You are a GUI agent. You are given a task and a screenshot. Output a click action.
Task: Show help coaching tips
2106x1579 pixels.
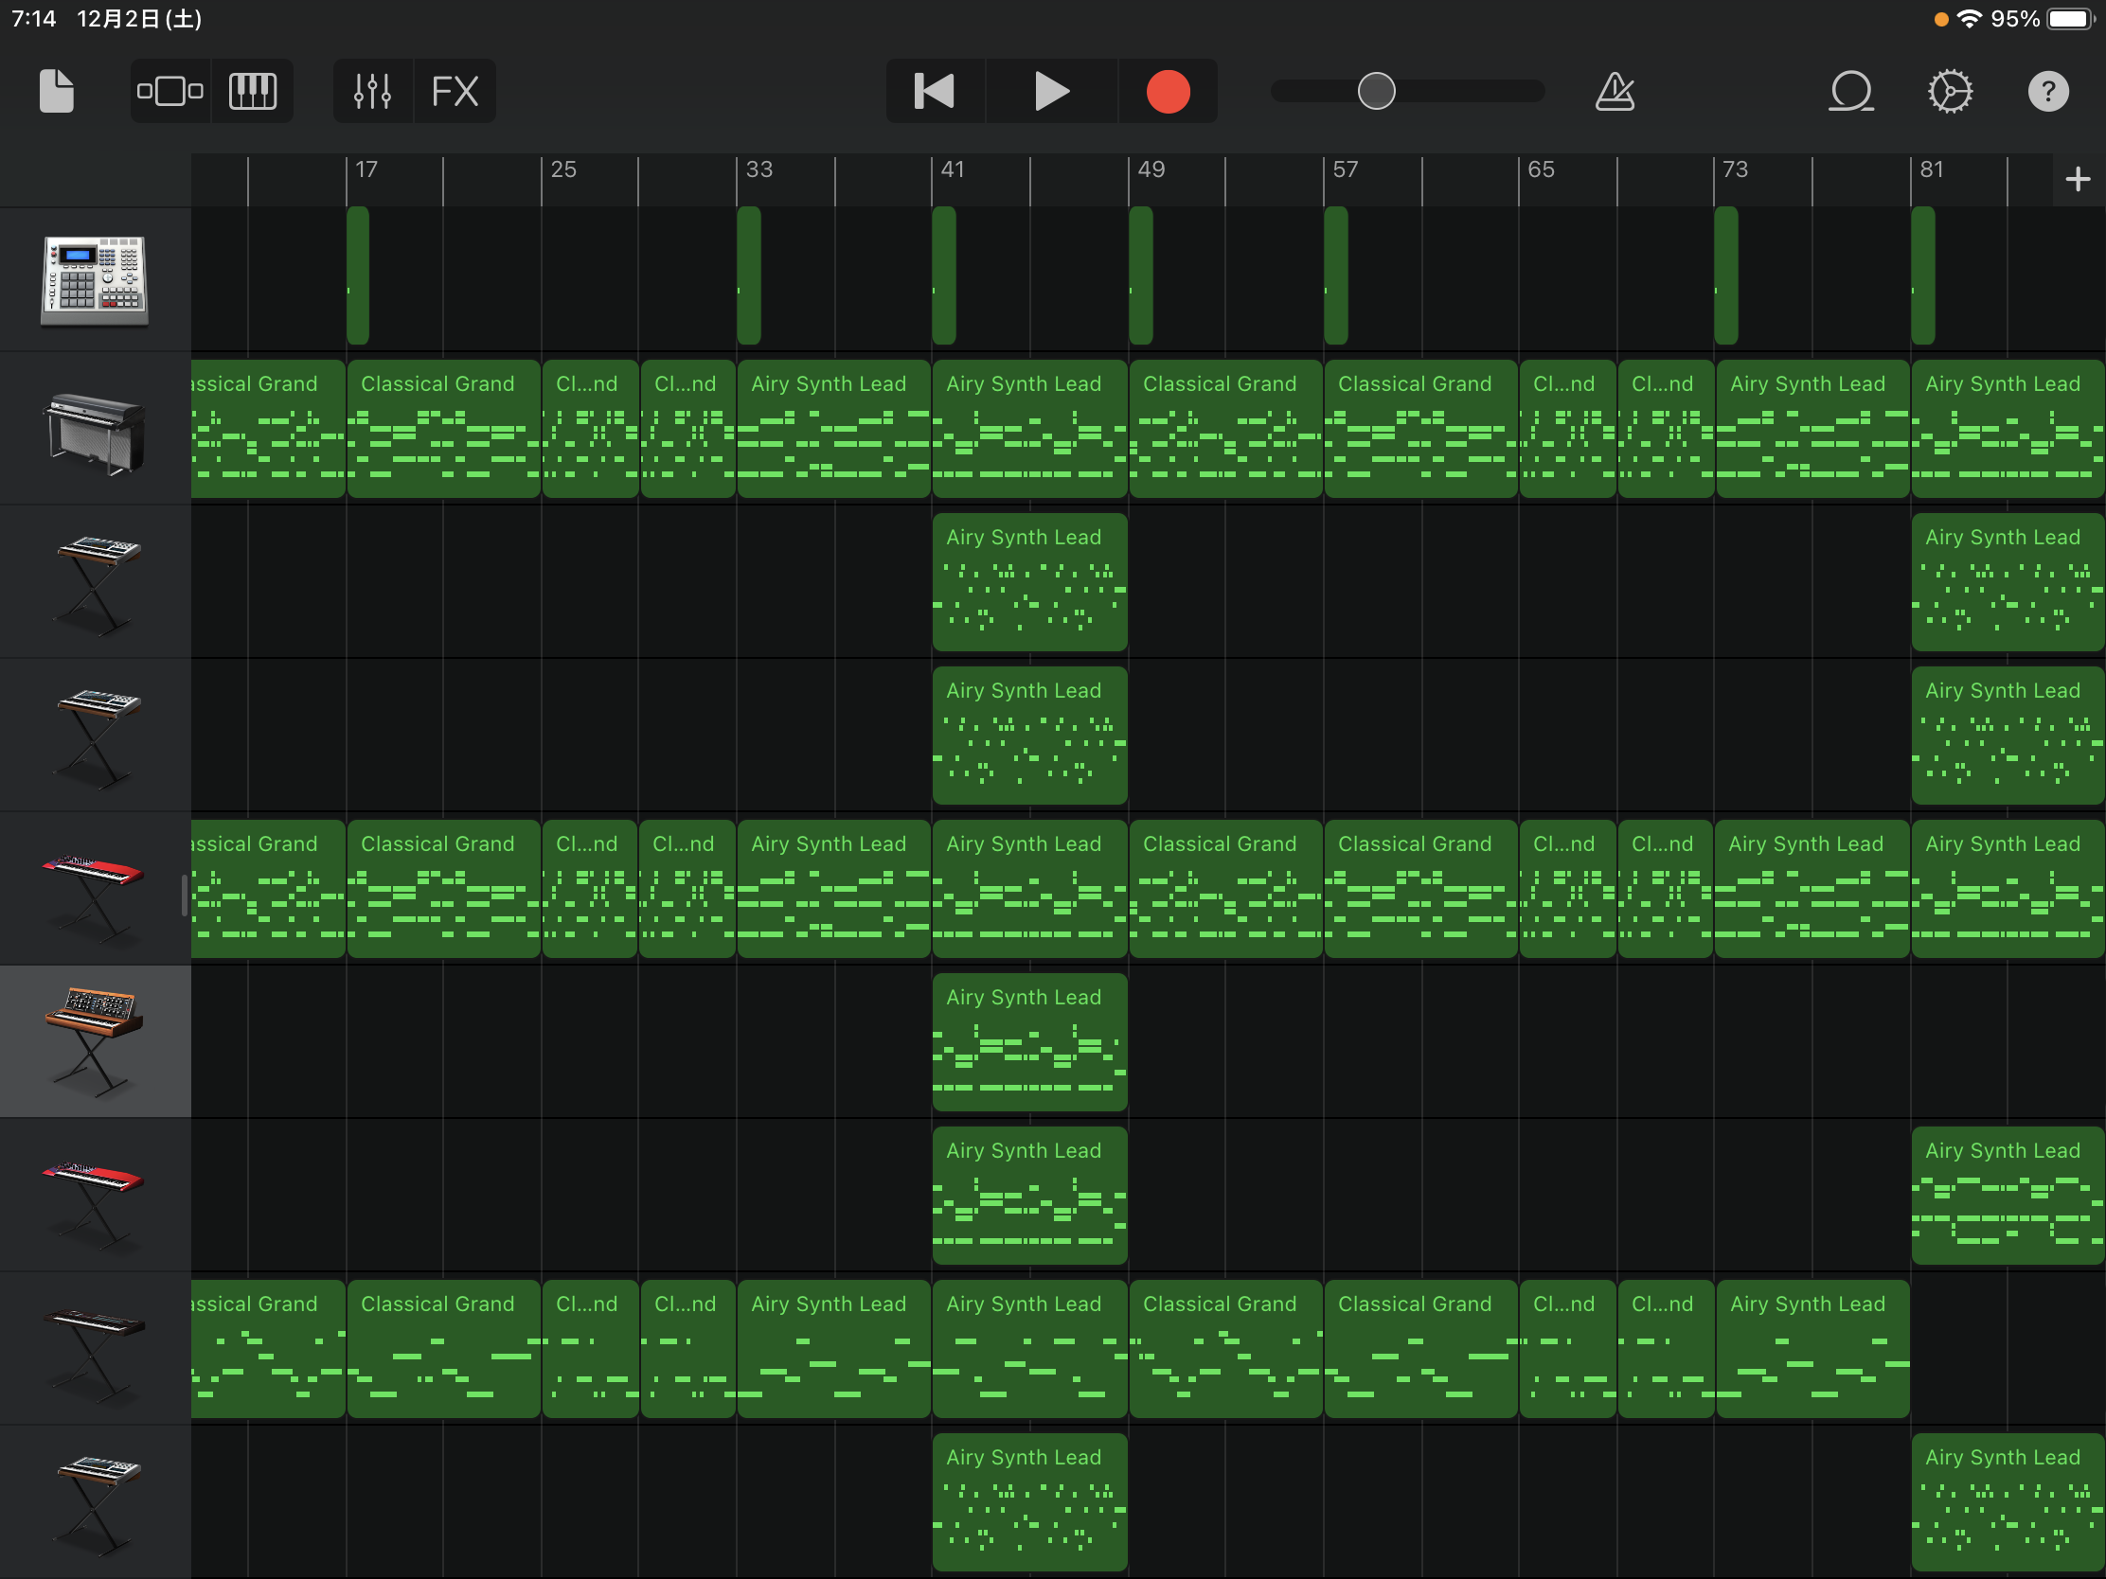[x=2048, y=92]
